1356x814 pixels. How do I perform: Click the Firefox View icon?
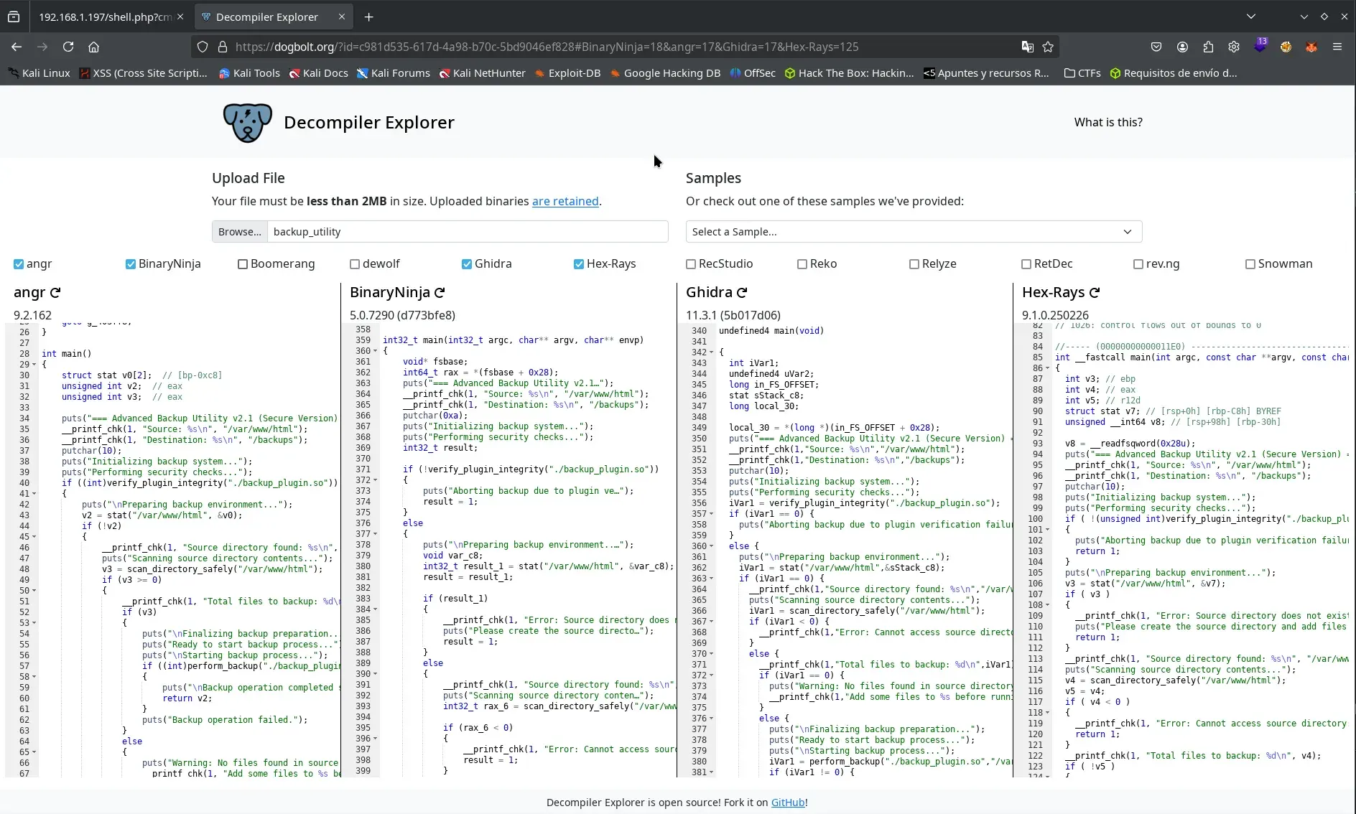[x=14, y=17]
